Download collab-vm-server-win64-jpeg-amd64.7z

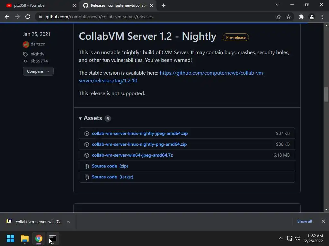pyautogui.click(x=132, y=155)
